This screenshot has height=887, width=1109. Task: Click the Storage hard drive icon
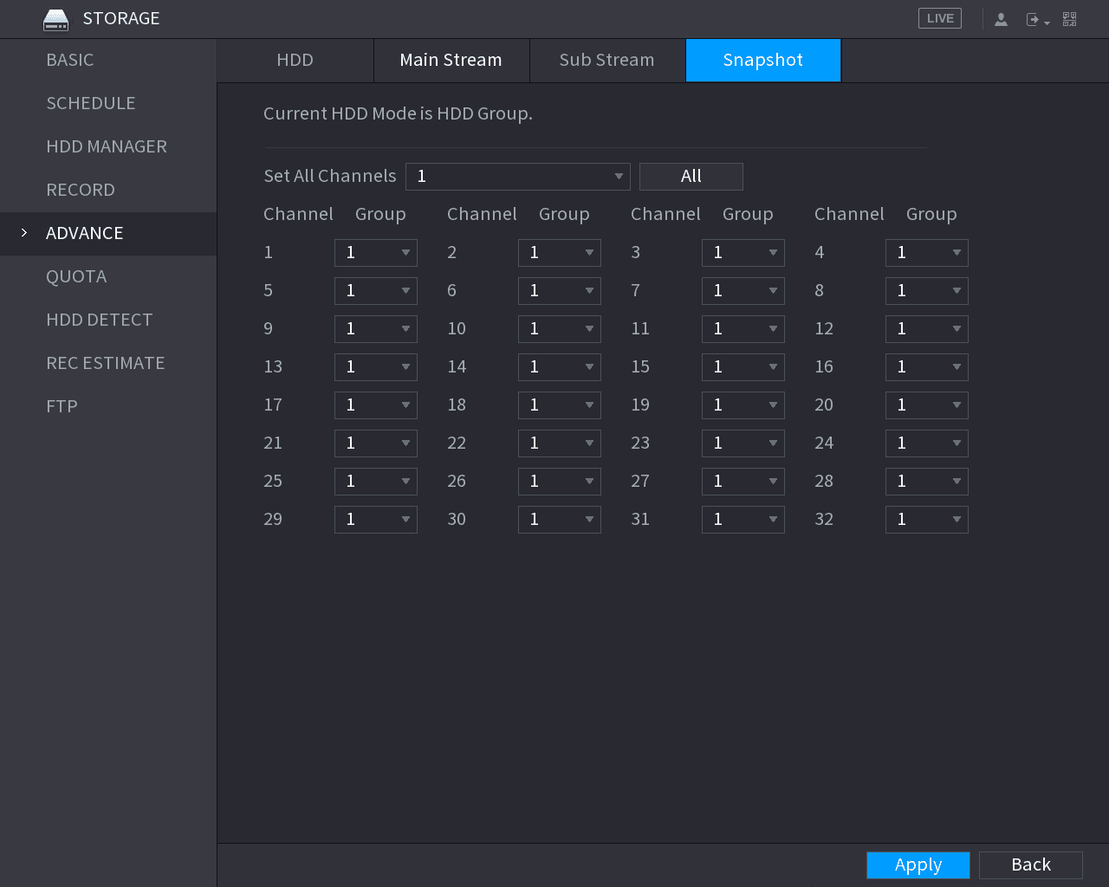55,19
